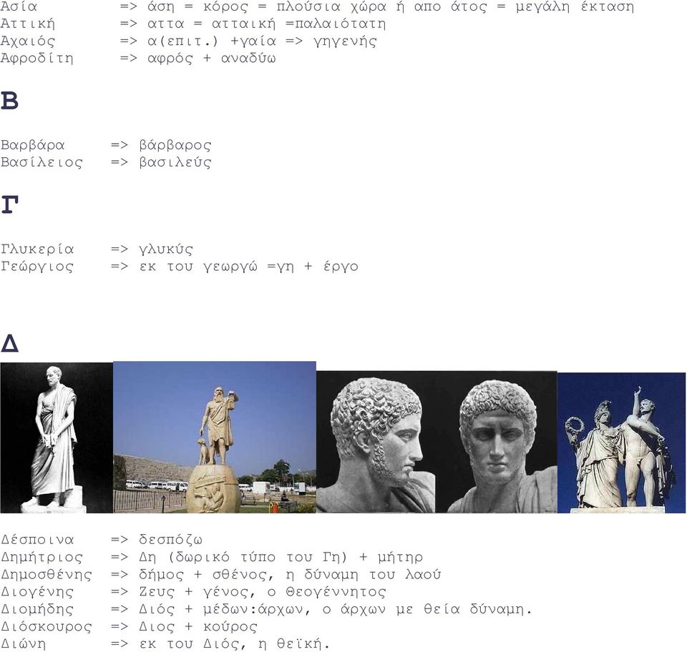Click the name Διώνη
This screenshot has height=652, width=687.
coord(23,643)
